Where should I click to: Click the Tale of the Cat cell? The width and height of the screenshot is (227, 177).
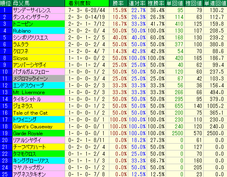39,113
